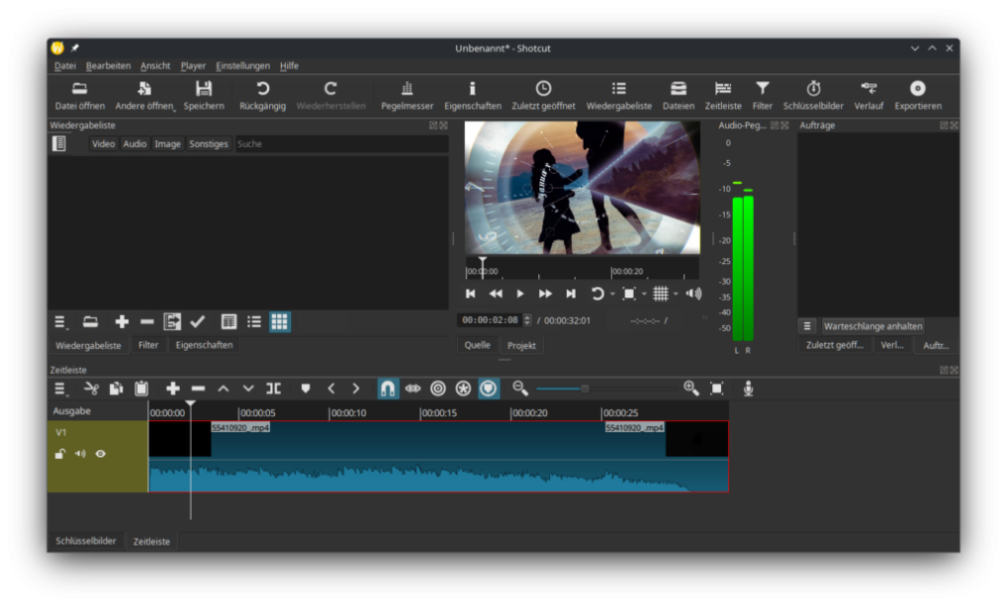Toggle the timeline snapping magnet button
The width and height of the screenshot is (1007, 608).
tap(388, 389)
